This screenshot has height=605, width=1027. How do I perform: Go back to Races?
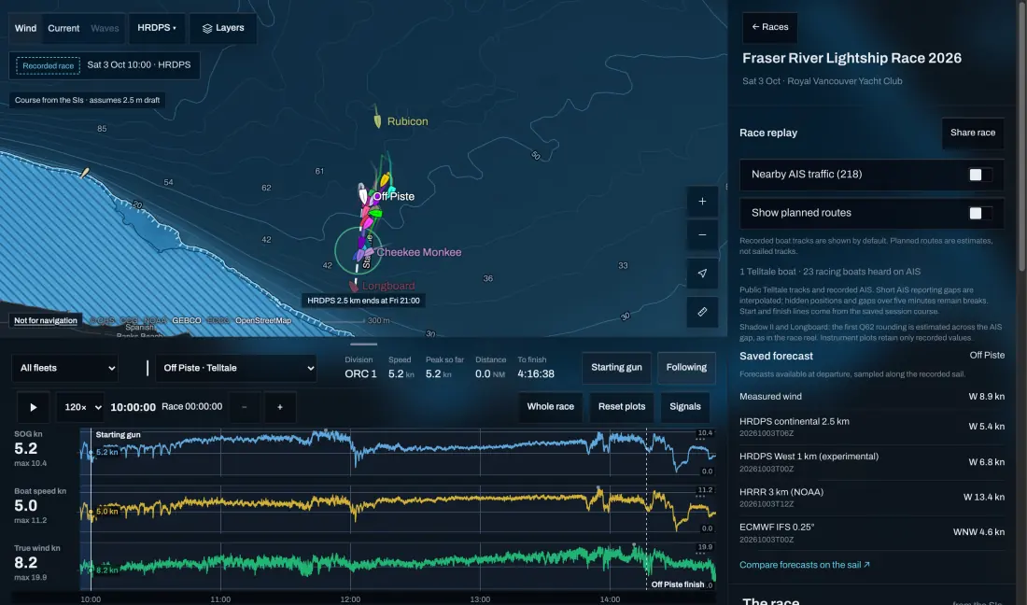(x=770, y=27)
